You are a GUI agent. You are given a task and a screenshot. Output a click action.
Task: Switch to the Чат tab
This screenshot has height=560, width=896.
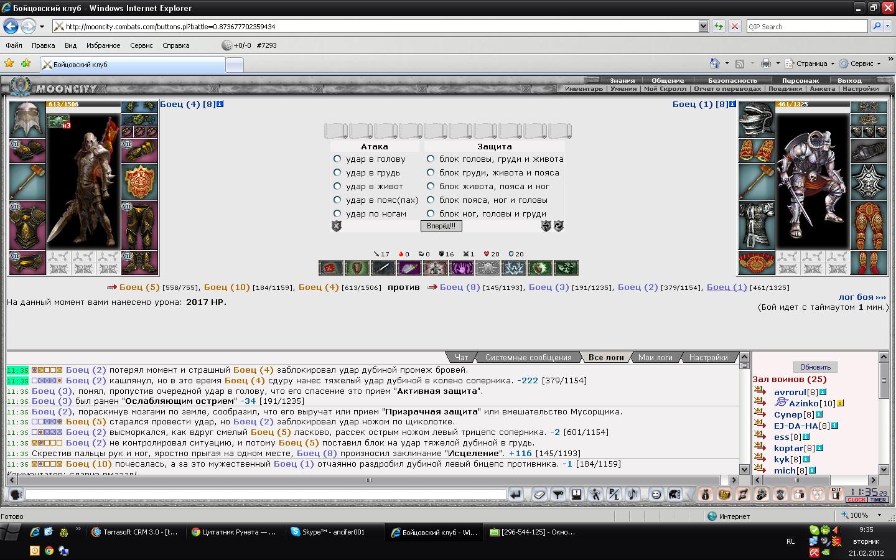(461, 357)
